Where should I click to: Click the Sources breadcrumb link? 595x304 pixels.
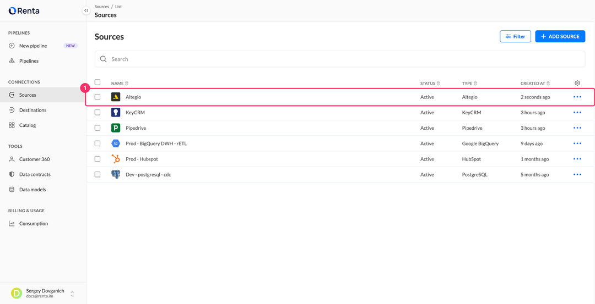coord(102,7)
